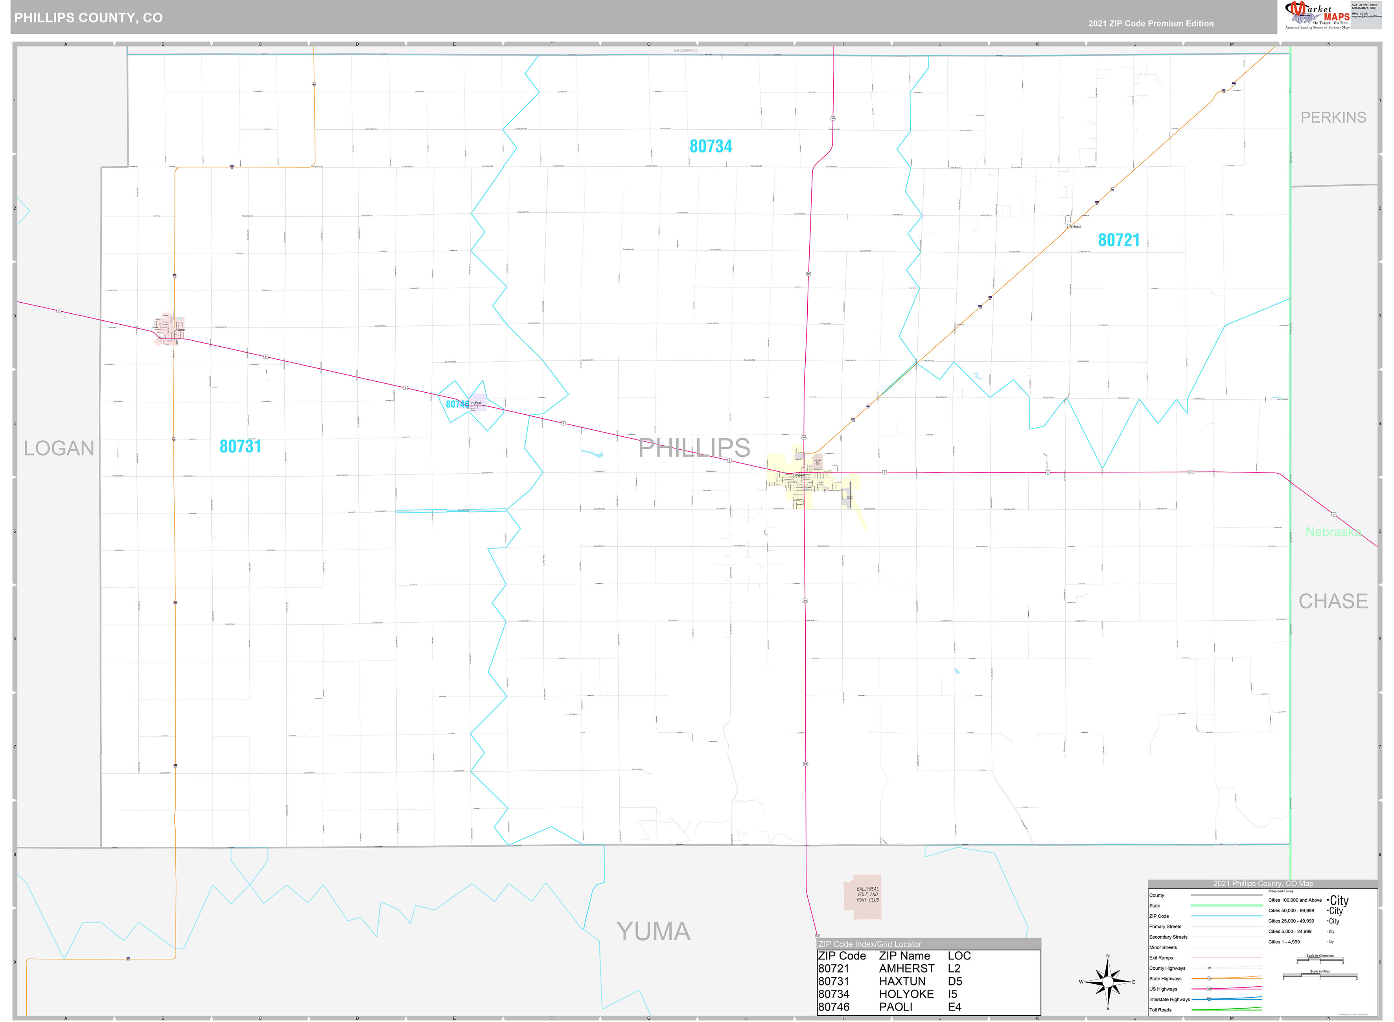
Task: Click the red City dot for Cities 5,000 - 24,999
Action: click(1328, 931)
